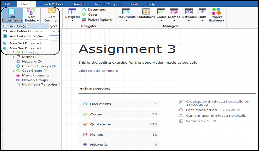Click the 'Click to edit comment' link
This screenshot has height=151, width=259.
coord(99,71)
